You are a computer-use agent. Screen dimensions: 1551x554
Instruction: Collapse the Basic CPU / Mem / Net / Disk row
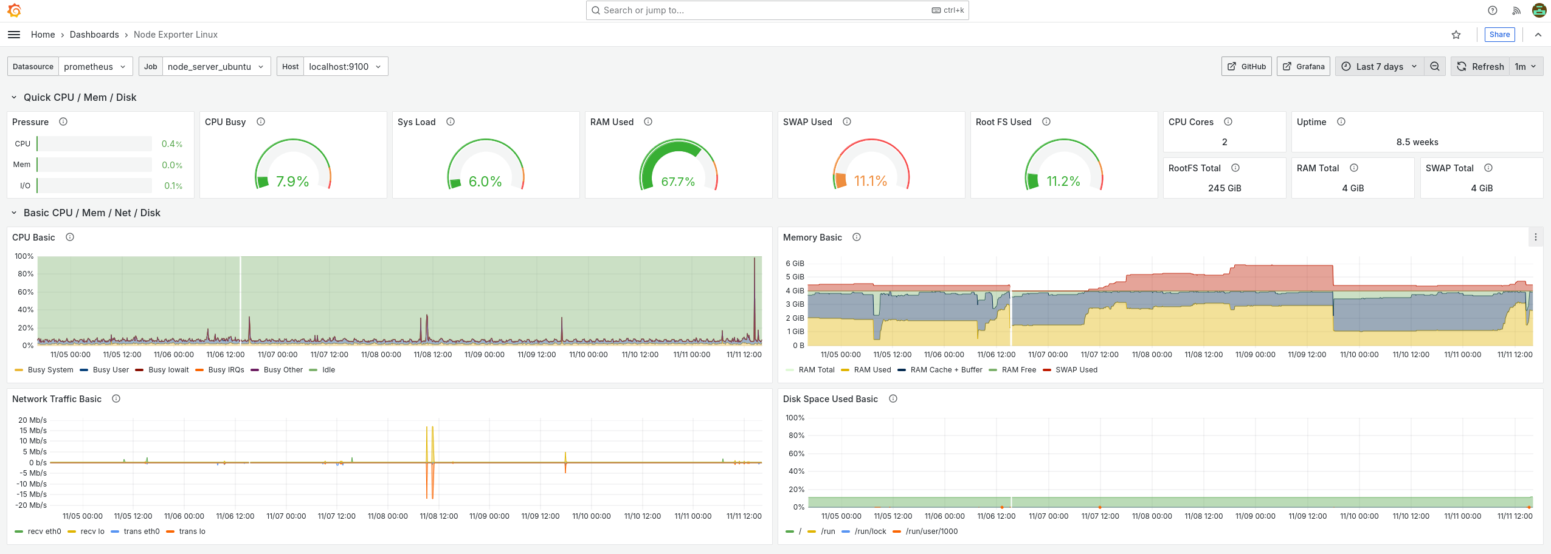coord(14,213)
